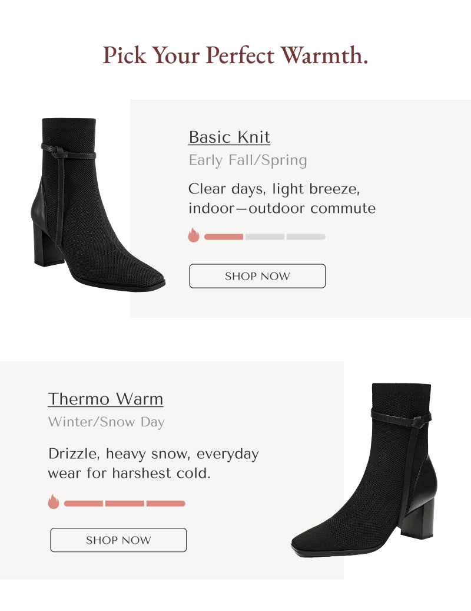Click the block heel of the Basic Knit boot

click(46, 244)
